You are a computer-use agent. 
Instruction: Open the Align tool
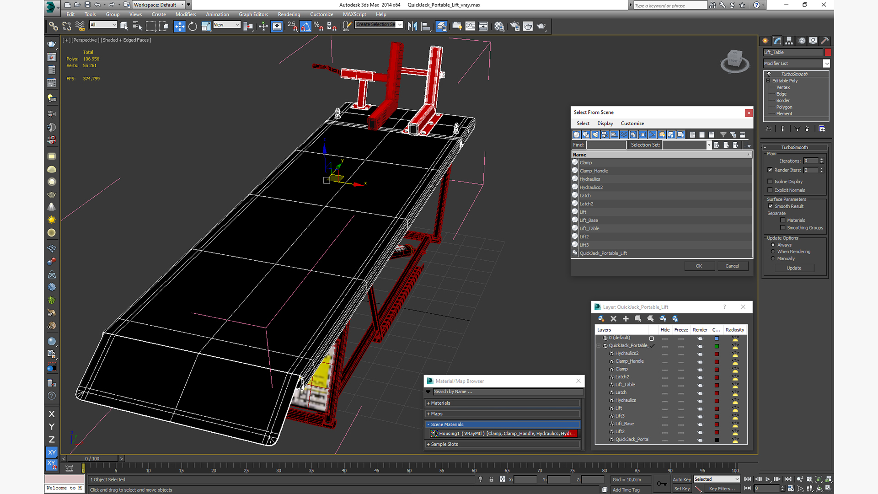tap(426, 27)
